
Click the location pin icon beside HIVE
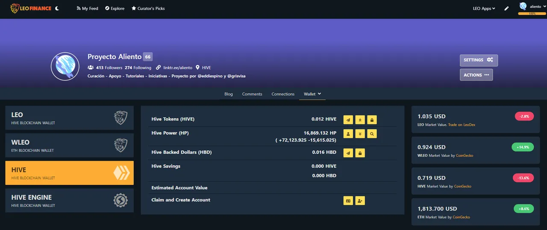click(x=197, y=68)
